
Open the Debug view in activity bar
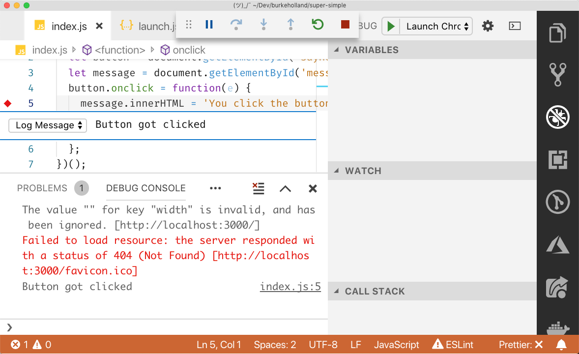point(557,117)
